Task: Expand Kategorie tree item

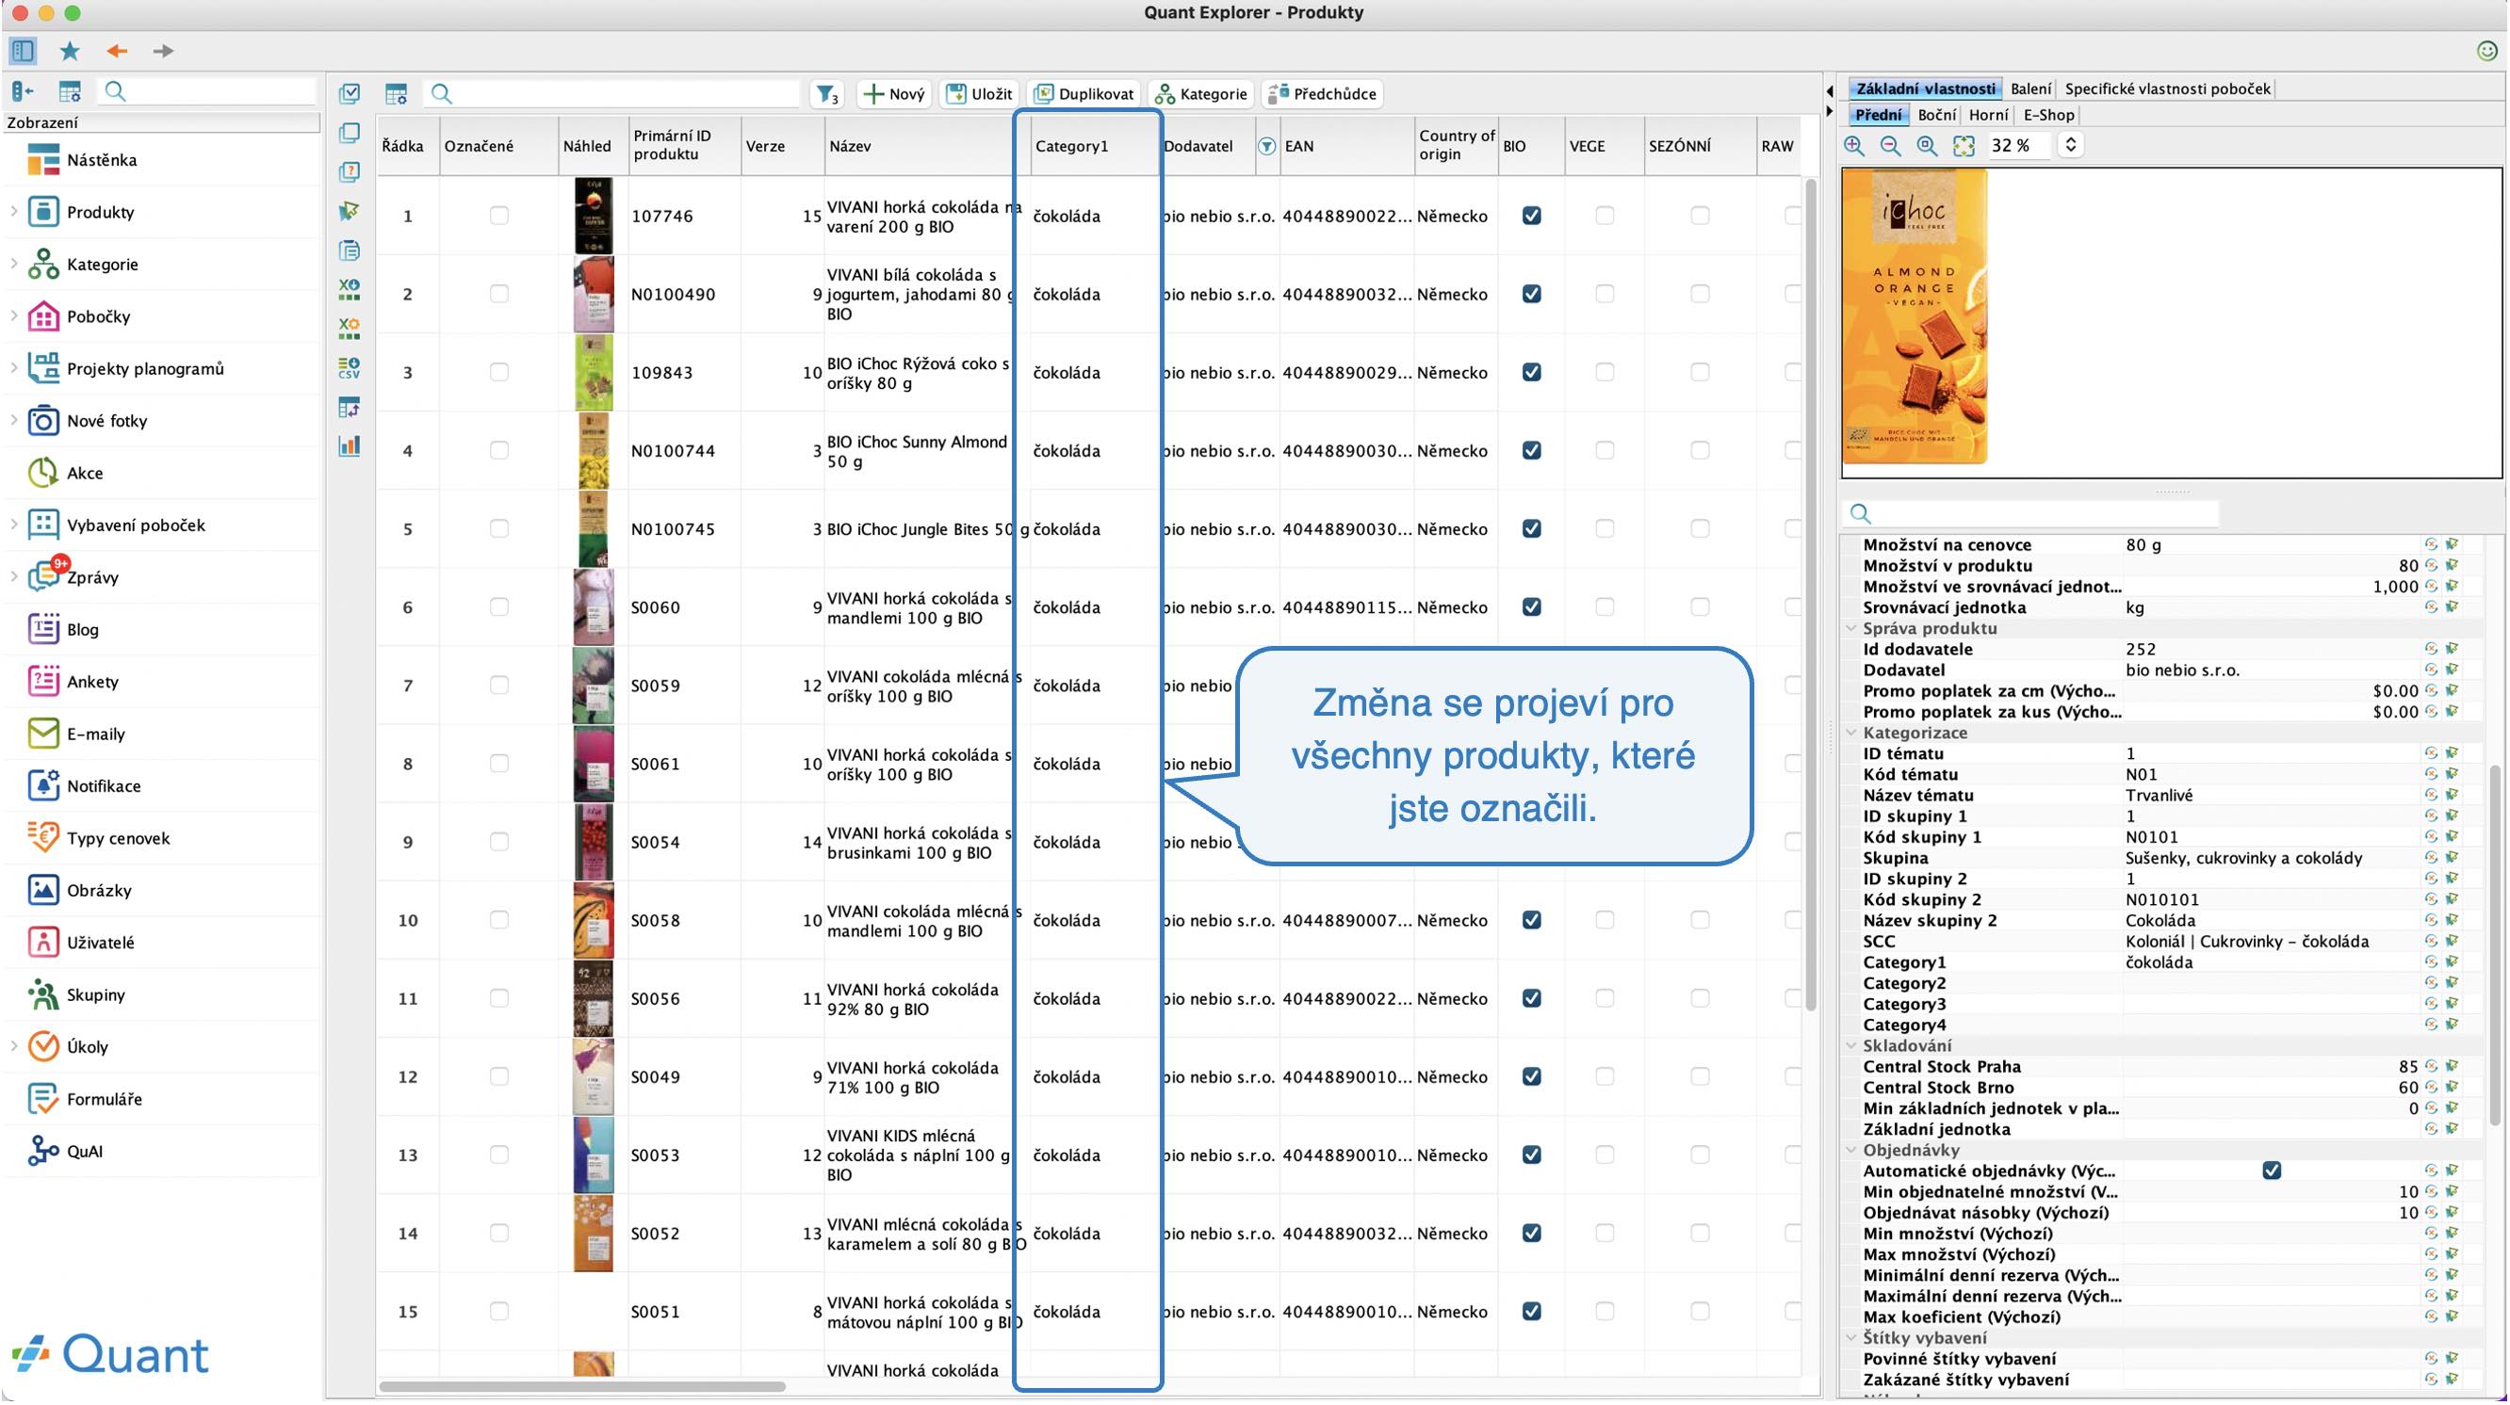Action: 13,264
